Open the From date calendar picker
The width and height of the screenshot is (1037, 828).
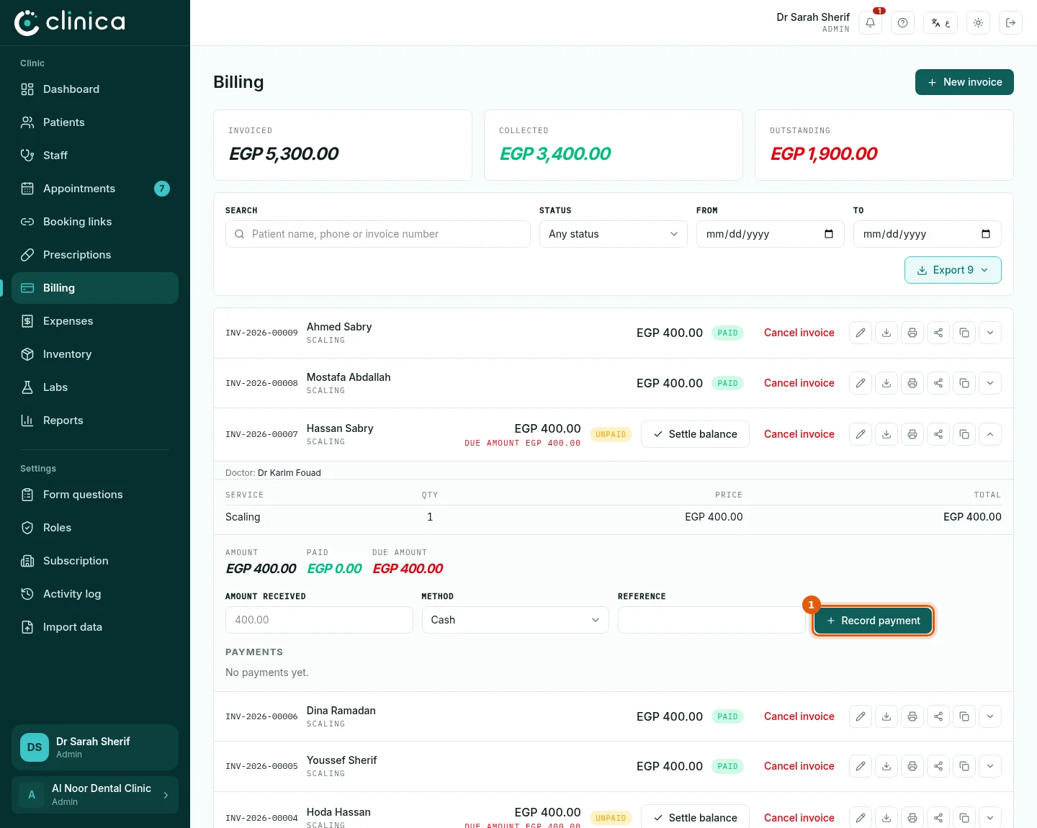click(829, 234)
